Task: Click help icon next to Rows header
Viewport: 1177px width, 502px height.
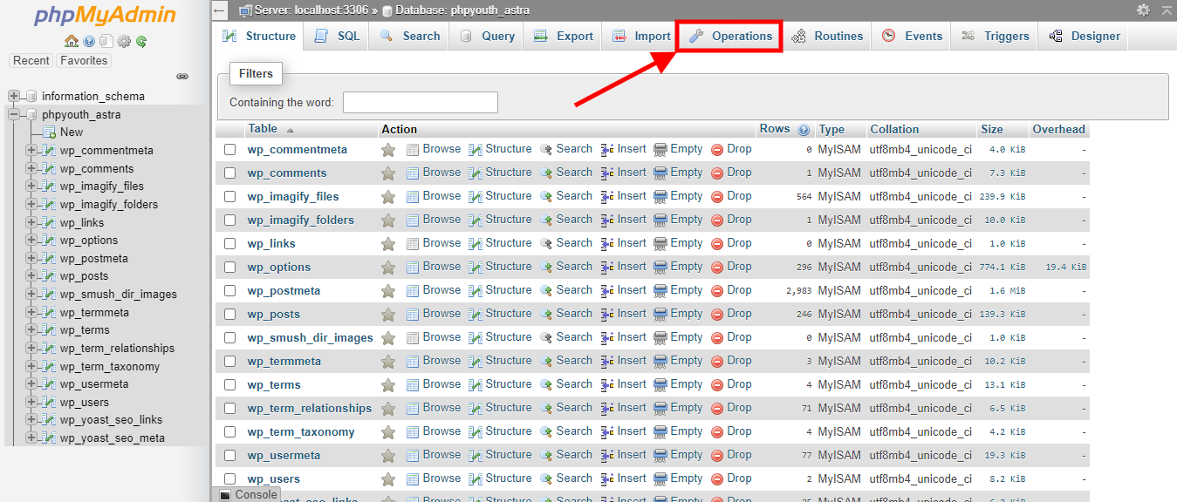Action: point(803,130)
